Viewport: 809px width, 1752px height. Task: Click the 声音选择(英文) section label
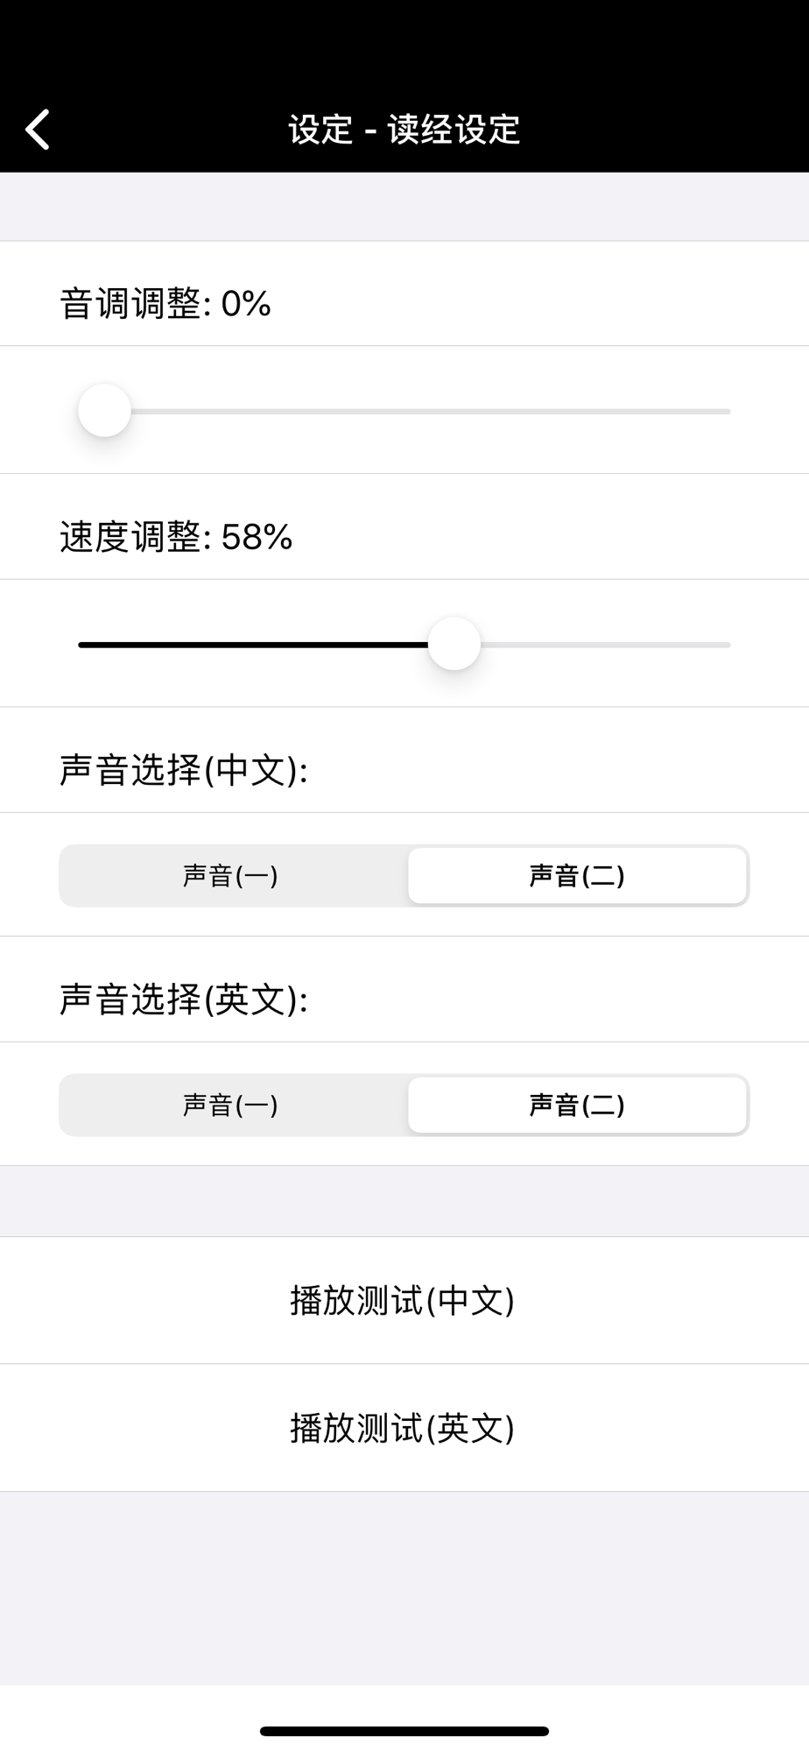pos(184,1000)
